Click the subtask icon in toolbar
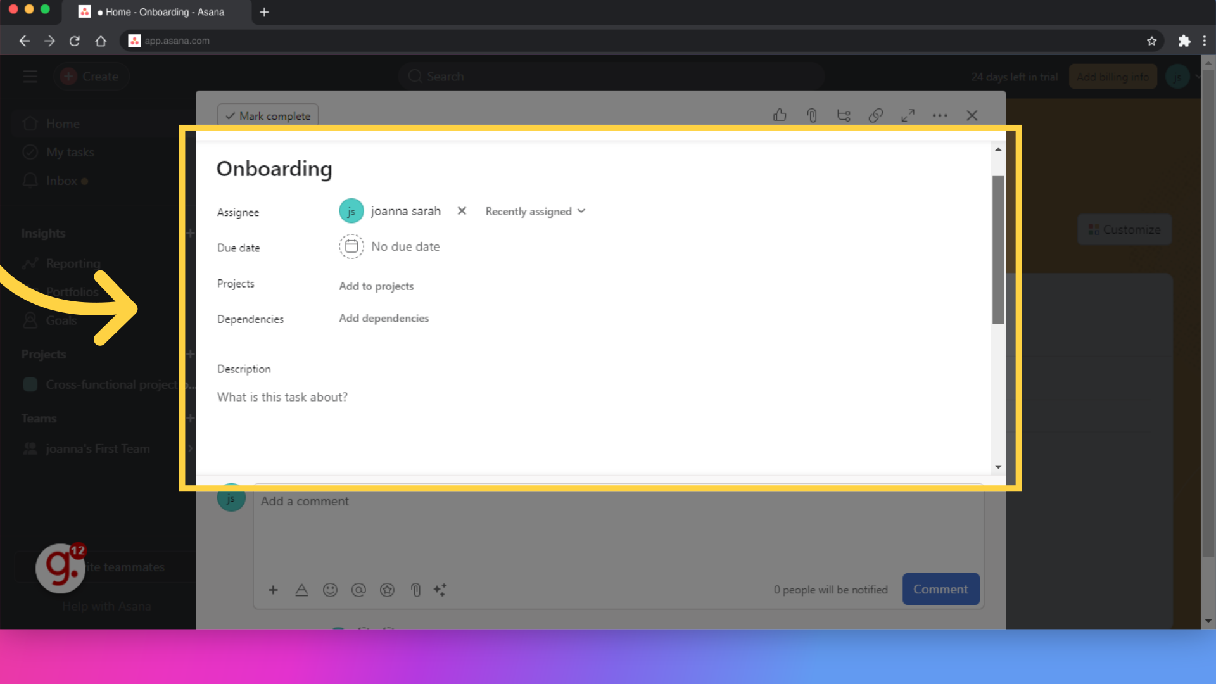This screenshot has width=1216, height=684. pos(844,115)
